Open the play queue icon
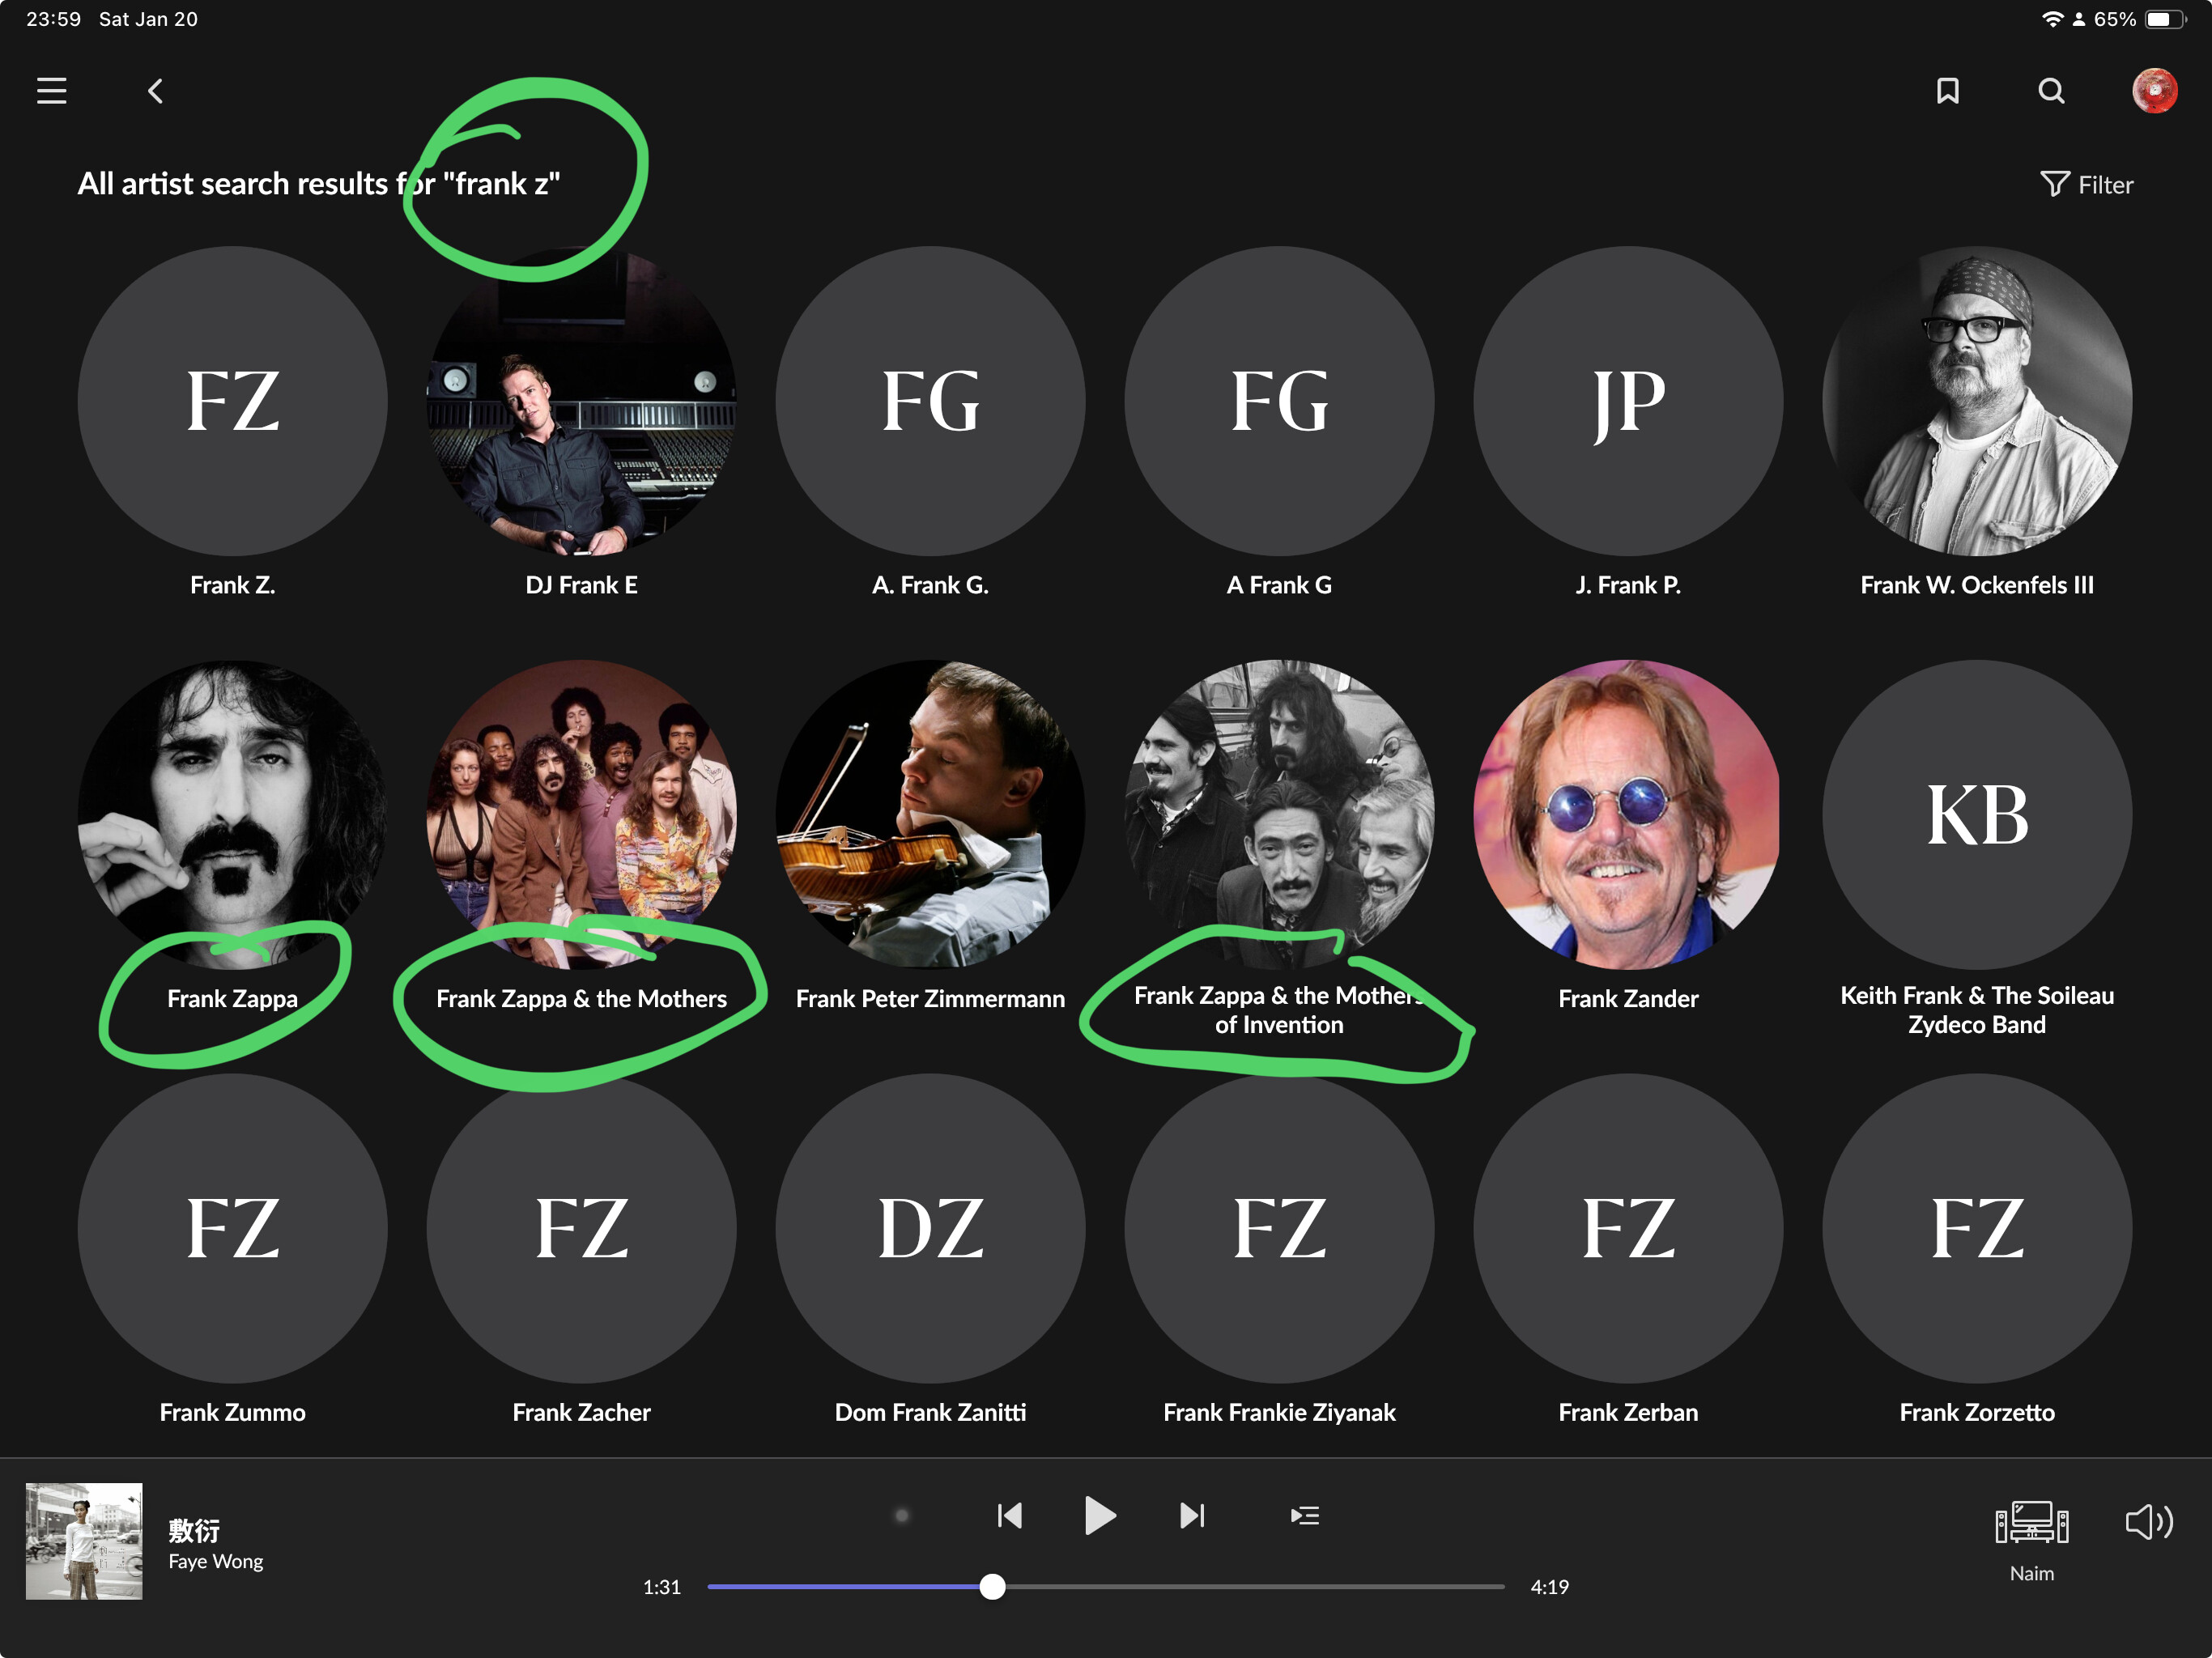This screenshot has width=2212, height=1658. (1304, 1515)
